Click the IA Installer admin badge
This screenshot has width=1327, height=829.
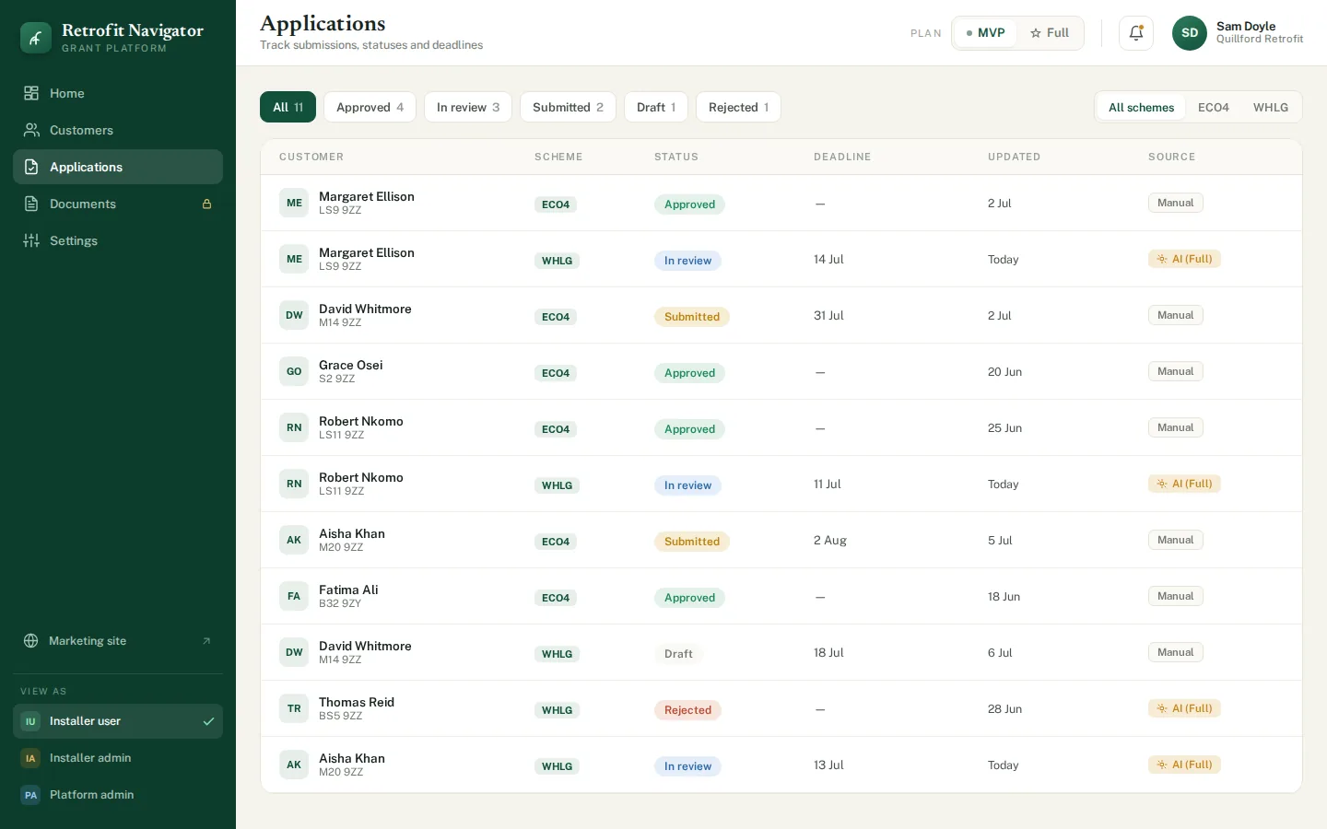(x=30, y=758)
